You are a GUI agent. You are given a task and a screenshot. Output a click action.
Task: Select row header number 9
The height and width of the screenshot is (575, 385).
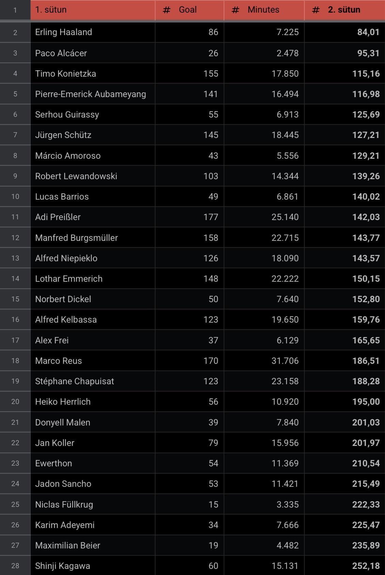coord(15,176)
